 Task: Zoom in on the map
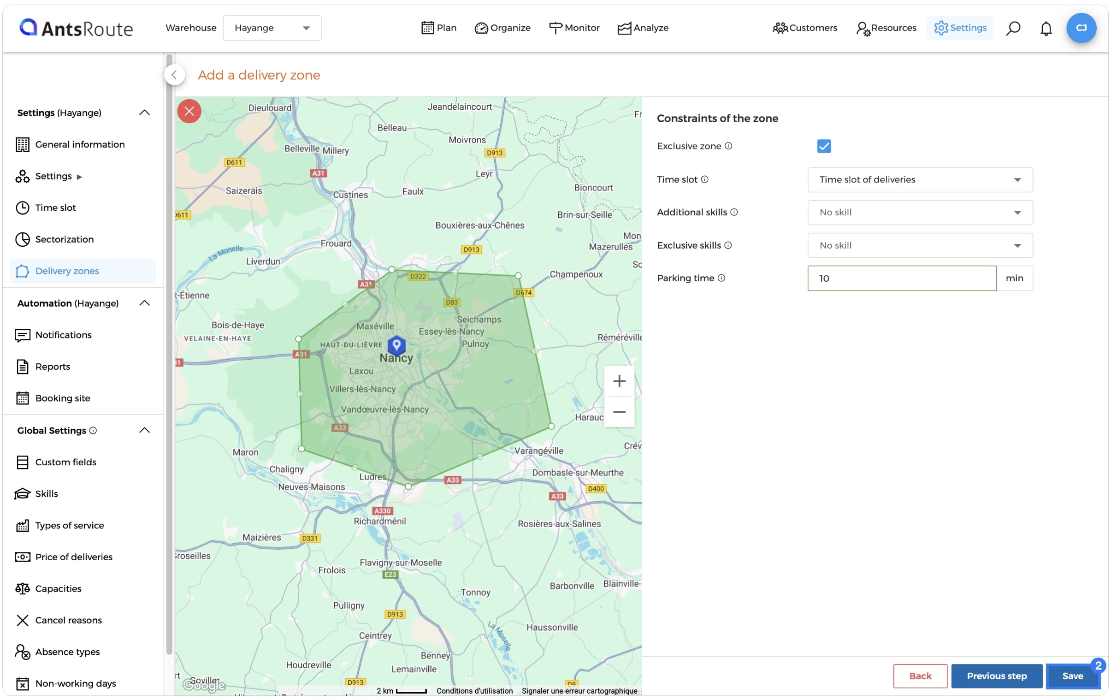click(619, 381)
